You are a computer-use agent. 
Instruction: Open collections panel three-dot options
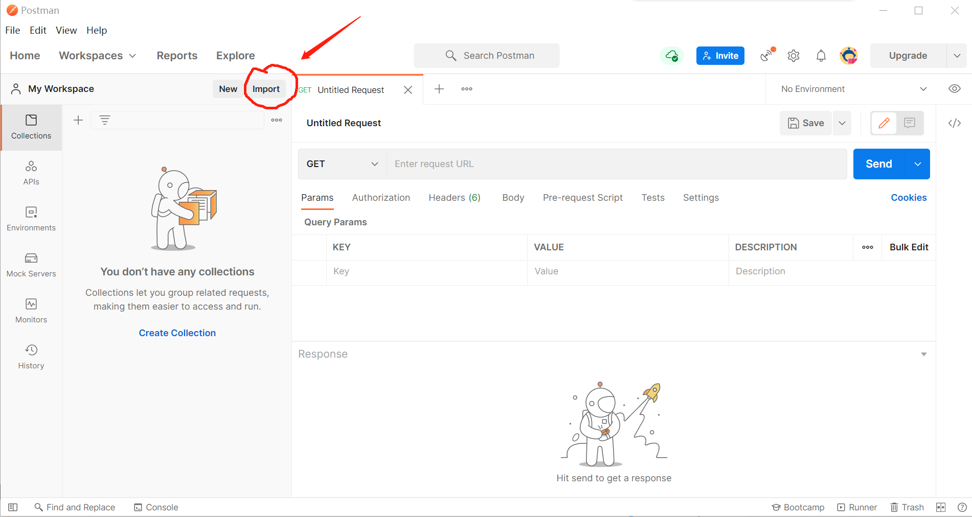pyautogui.click(x=277, y=120)
